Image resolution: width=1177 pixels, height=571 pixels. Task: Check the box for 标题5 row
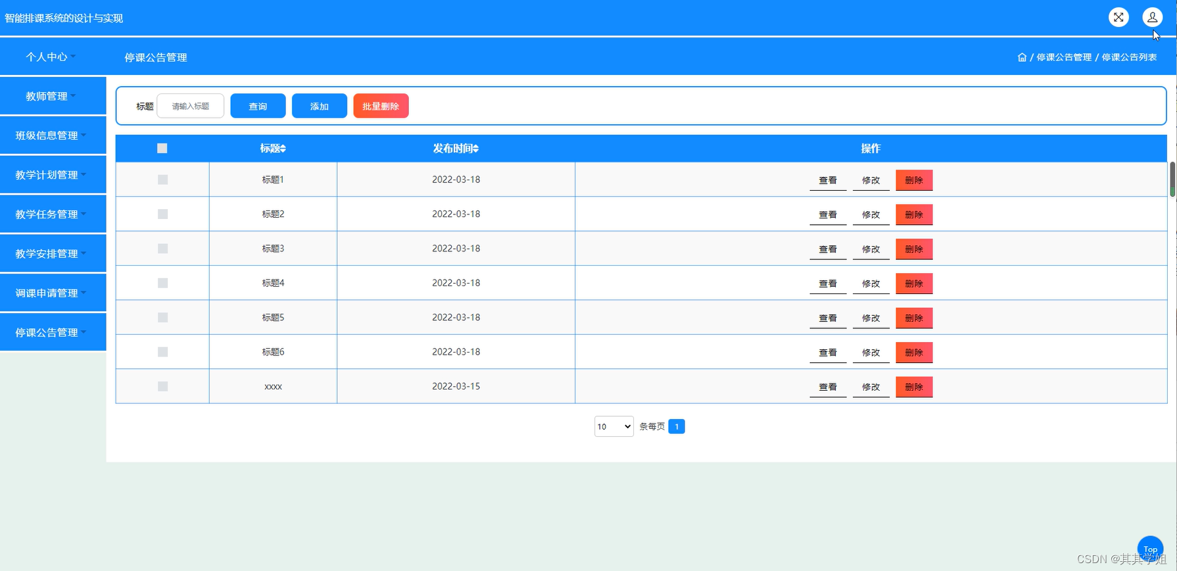click(163, 318)
